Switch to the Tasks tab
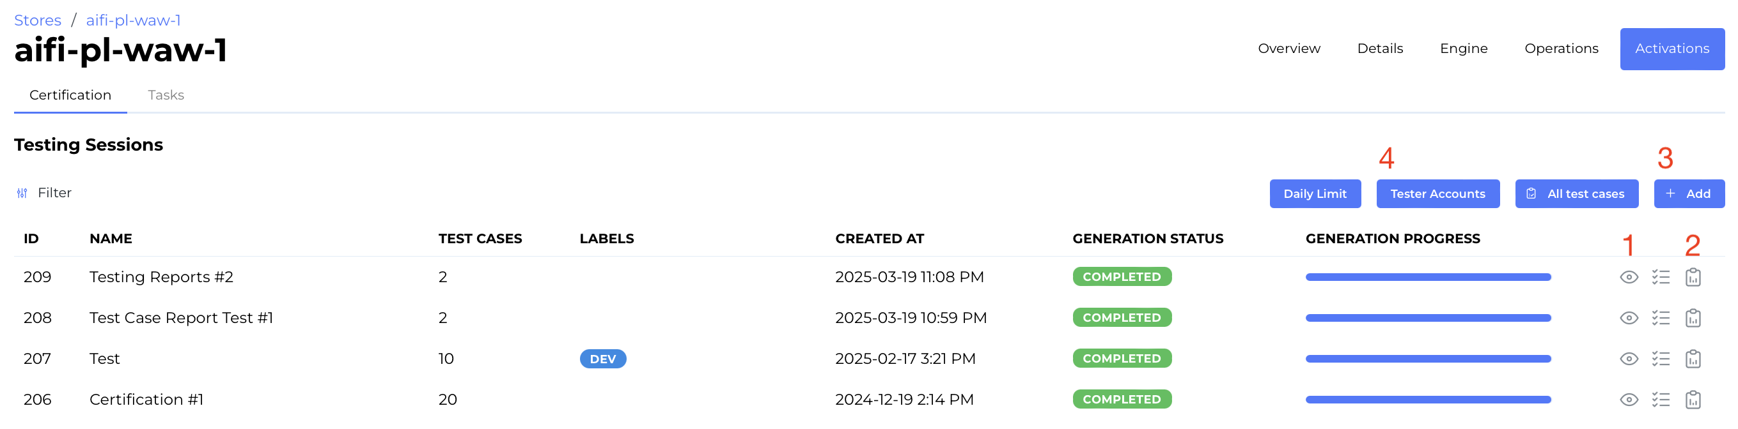This screenshot has height=429, width=1738. (166, 95)
